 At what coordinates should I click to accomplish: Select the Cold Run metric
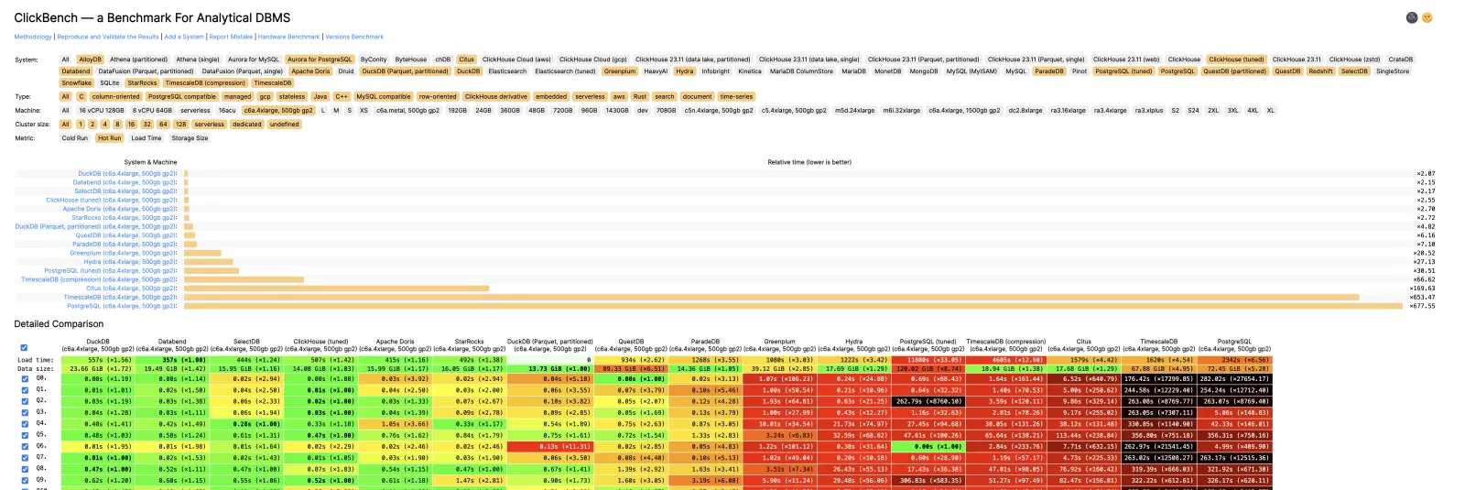click(x=75, y=138)
